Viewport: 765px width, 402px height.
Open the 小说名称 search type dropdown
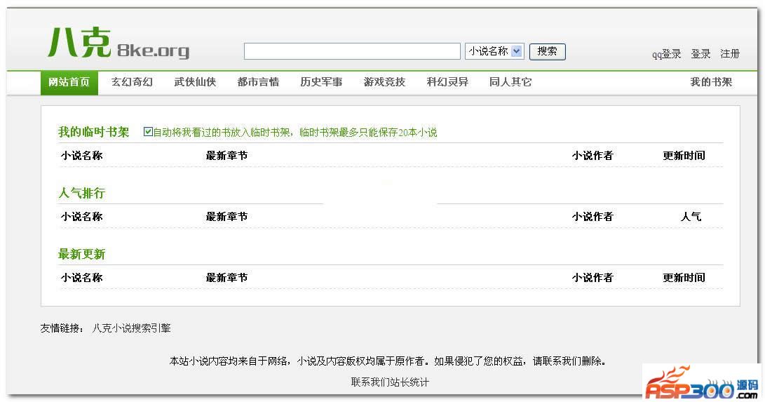pos(494,51)
